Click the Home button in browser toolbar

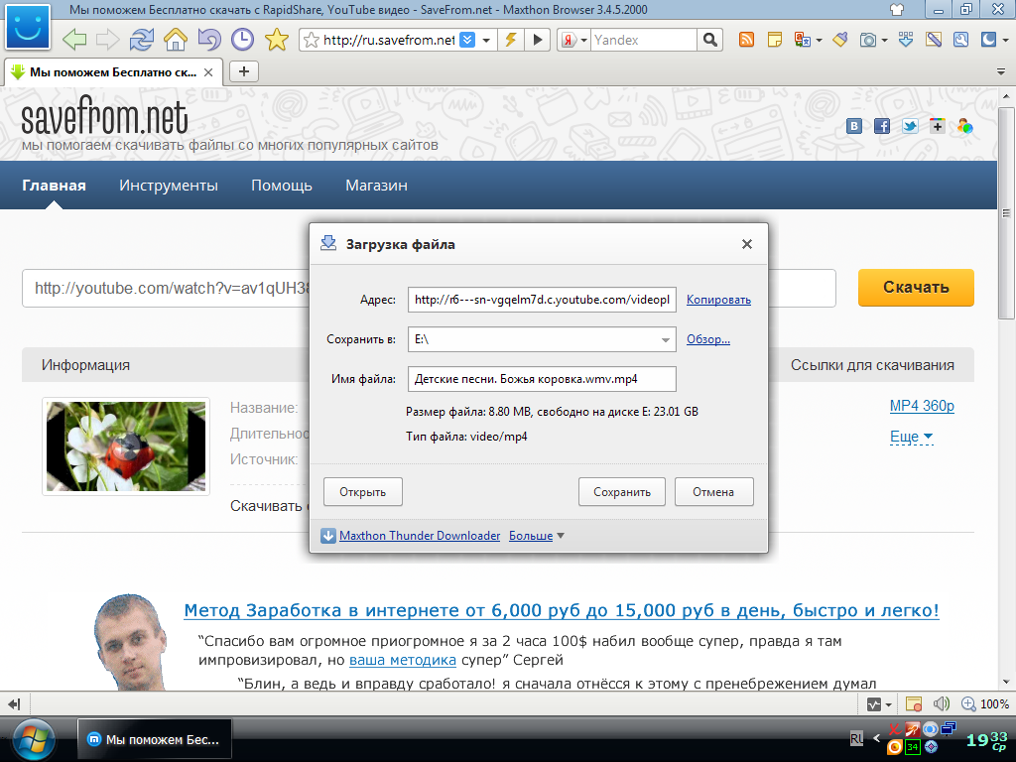[x=176, y=41]
